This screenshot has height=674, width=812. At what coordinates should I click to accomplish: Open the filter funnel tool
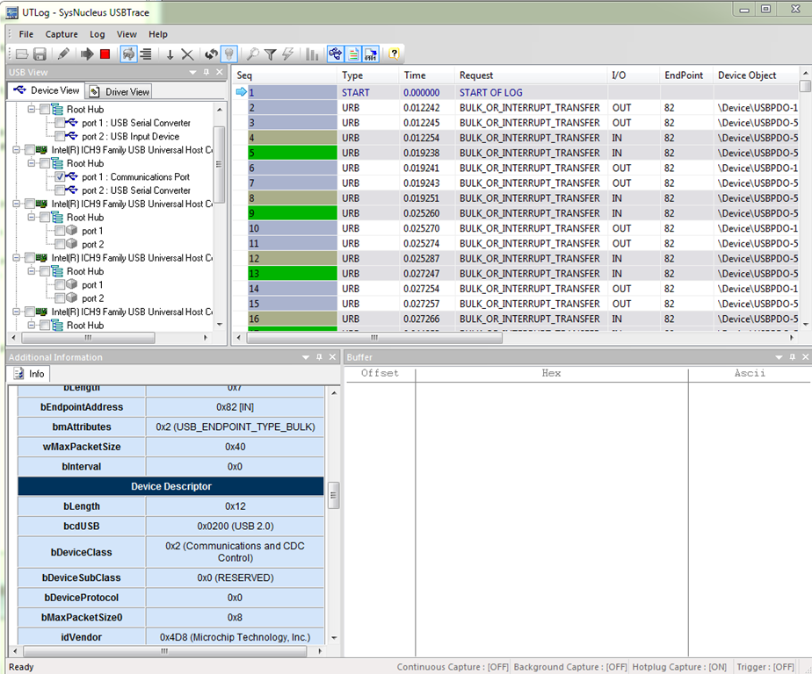pyautogui.click(x=270, y=54)
